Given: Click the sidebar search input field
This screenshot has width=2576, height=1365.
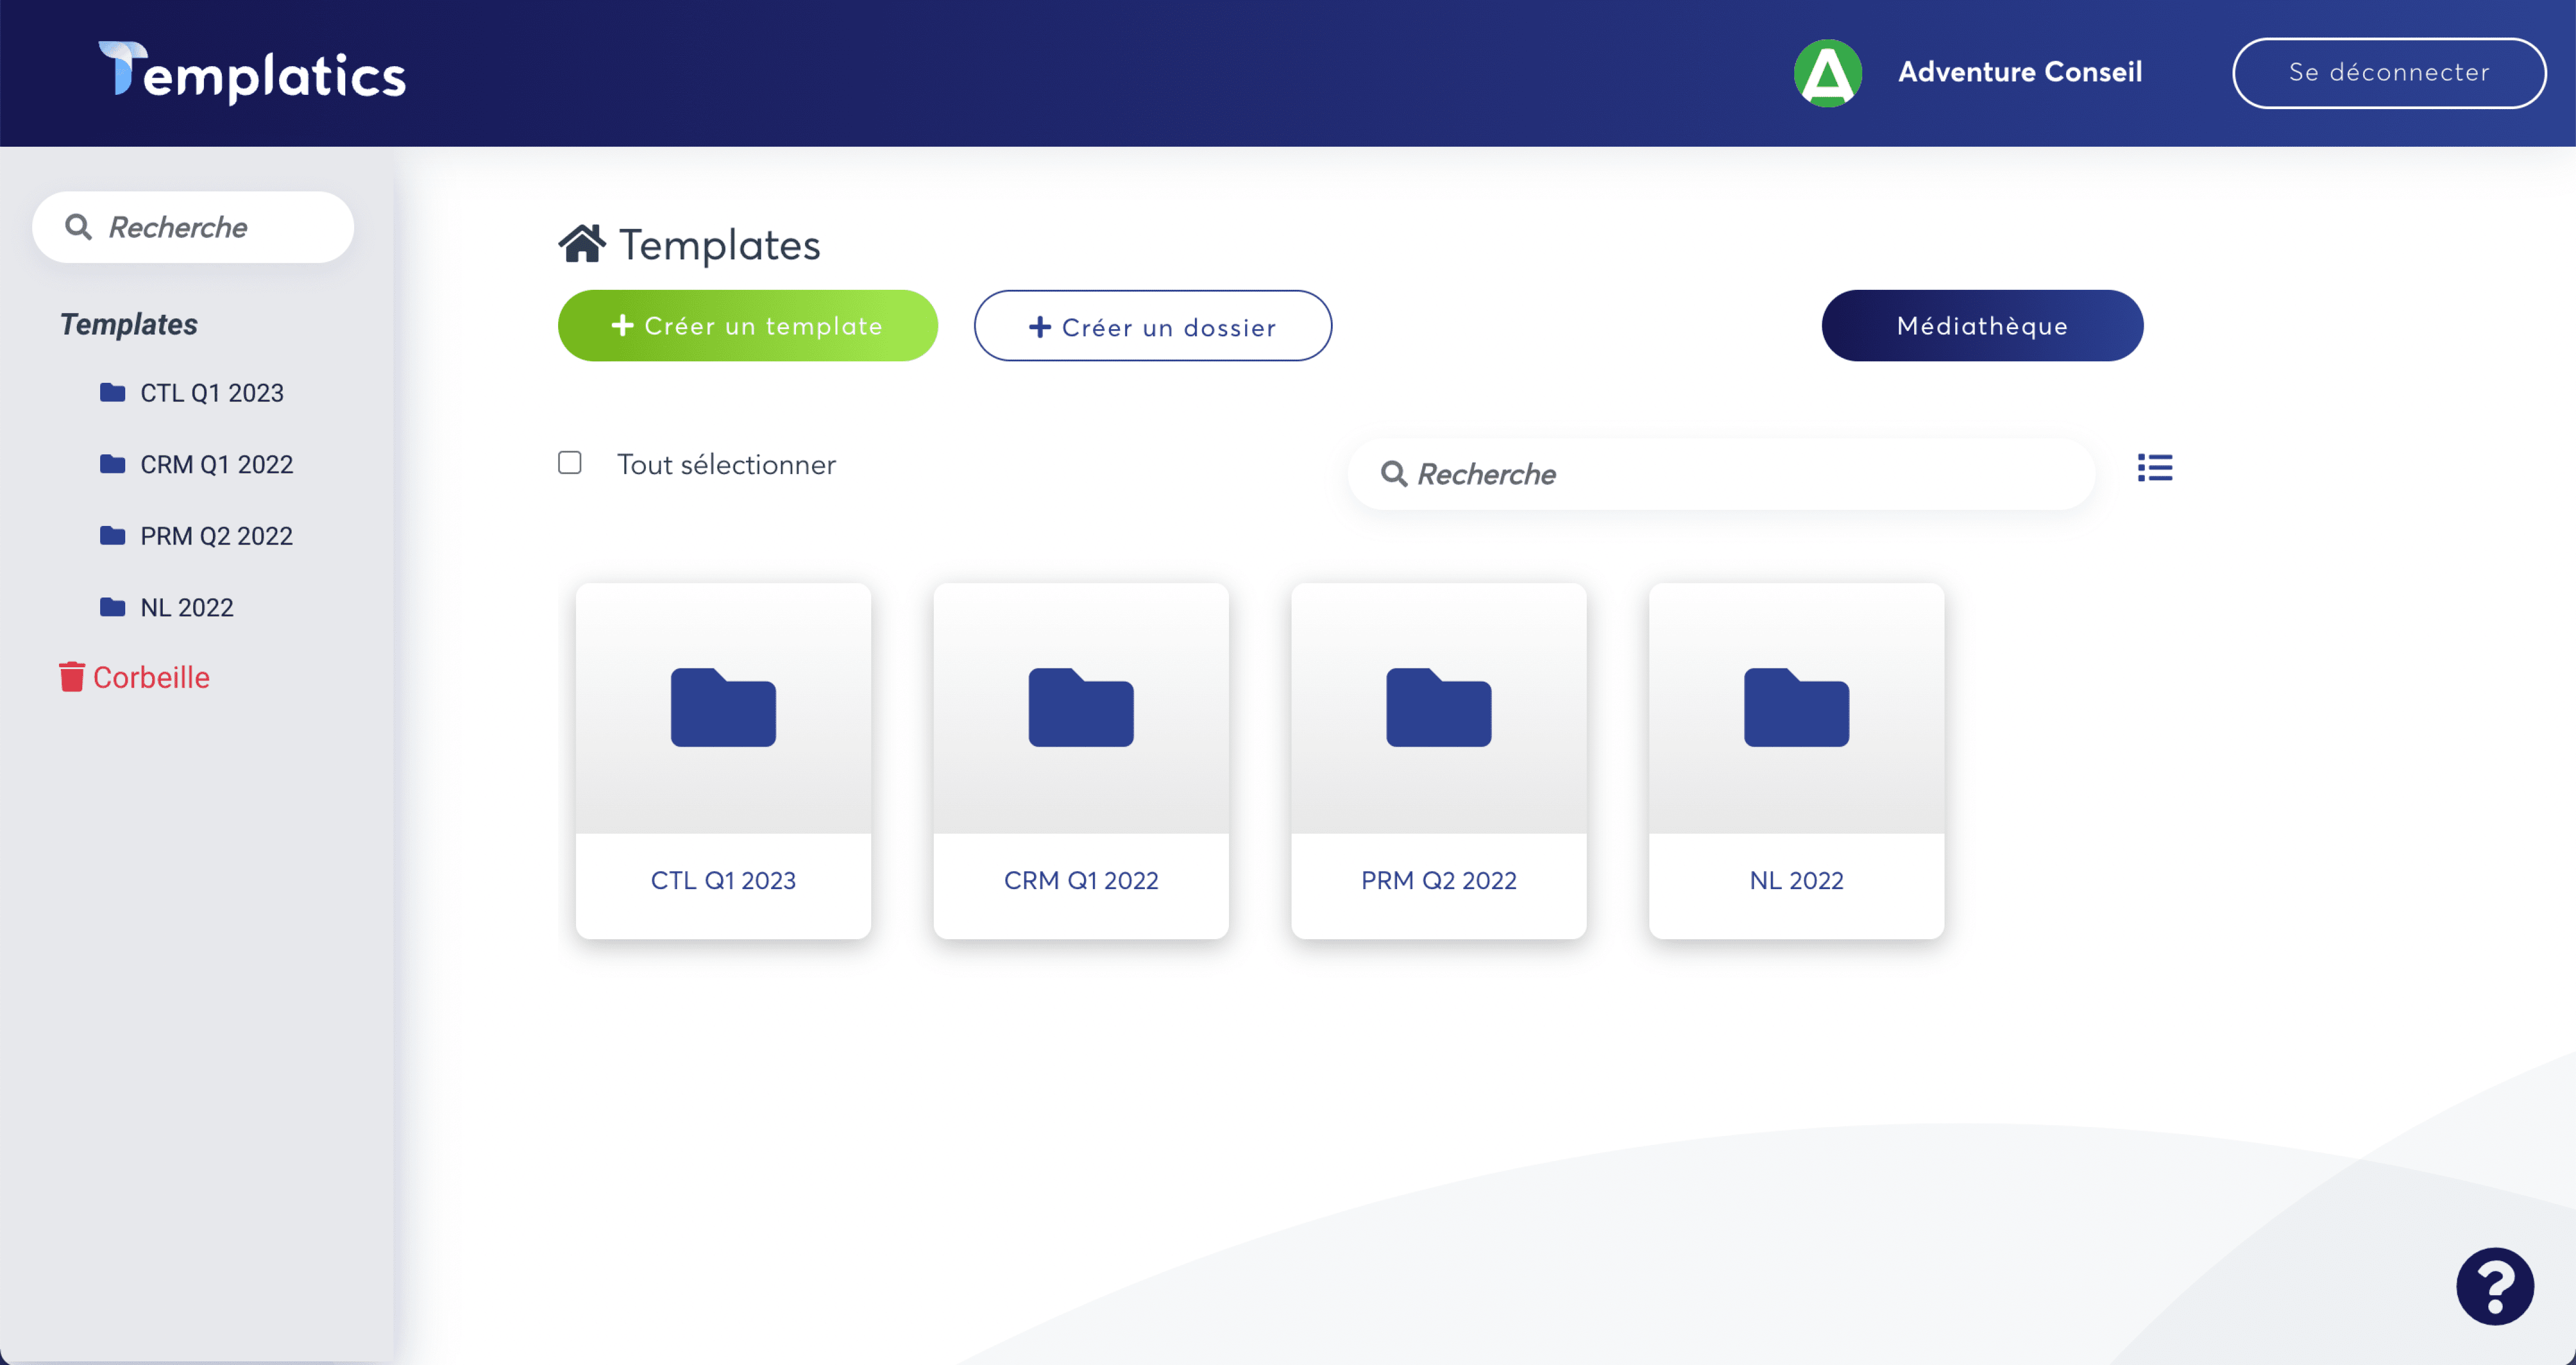Looking at the screenshot, I should 193,225.
